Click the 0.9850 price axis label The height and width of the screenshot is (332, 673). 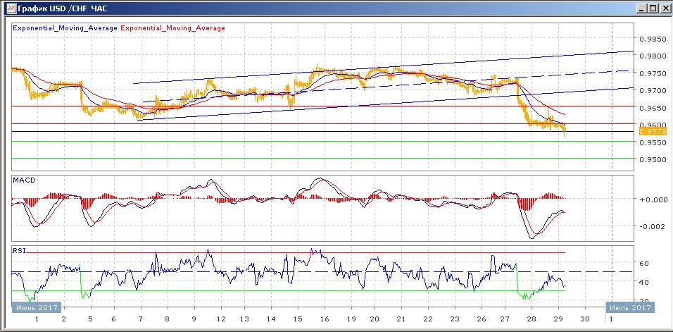tap(652, 39)
